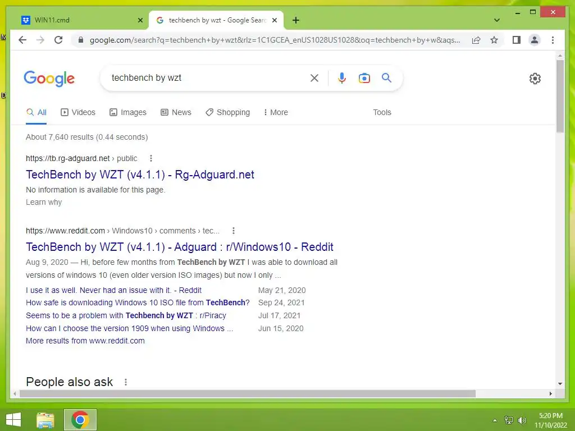Open a new tab
The width and height of the screenshot is (575, 431).
[296, 20]
